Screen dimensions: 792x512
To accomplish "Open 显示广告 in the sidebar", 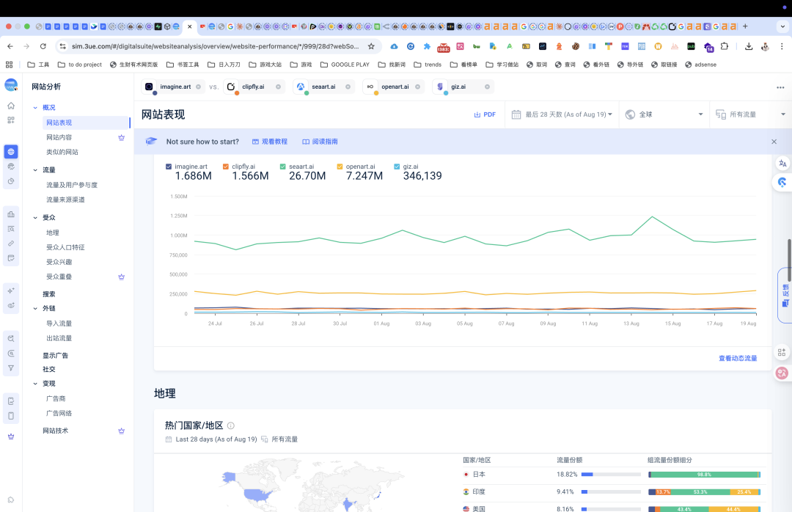I will tap(56, 356).
